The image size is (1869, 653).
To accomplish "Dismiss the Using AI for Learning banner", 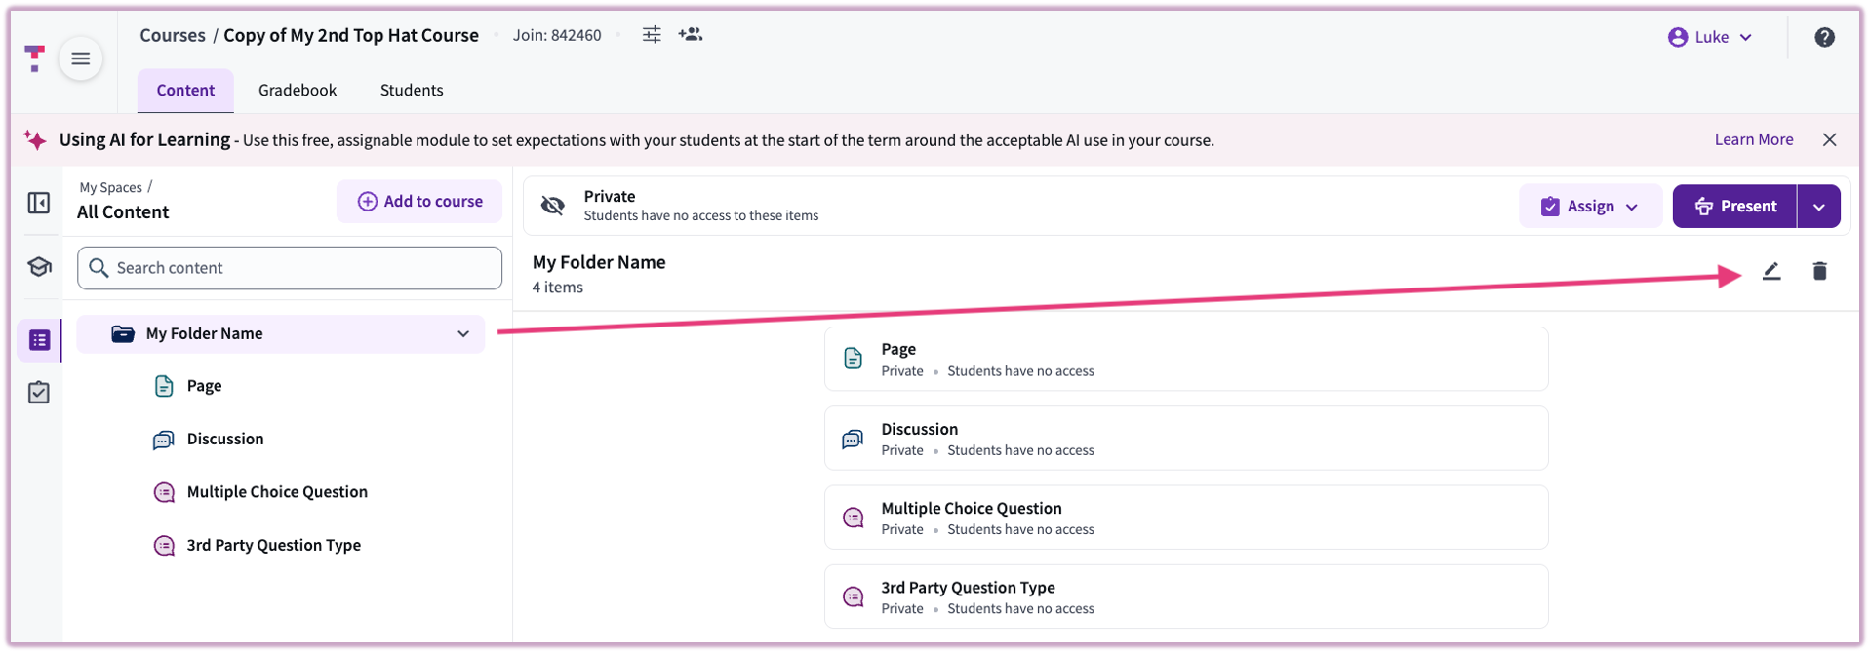I will (x=1830, y=139).
